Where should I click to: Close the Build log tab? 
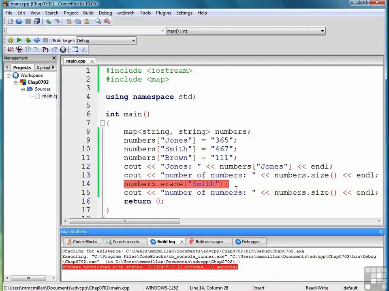click(x=182, y=242)
